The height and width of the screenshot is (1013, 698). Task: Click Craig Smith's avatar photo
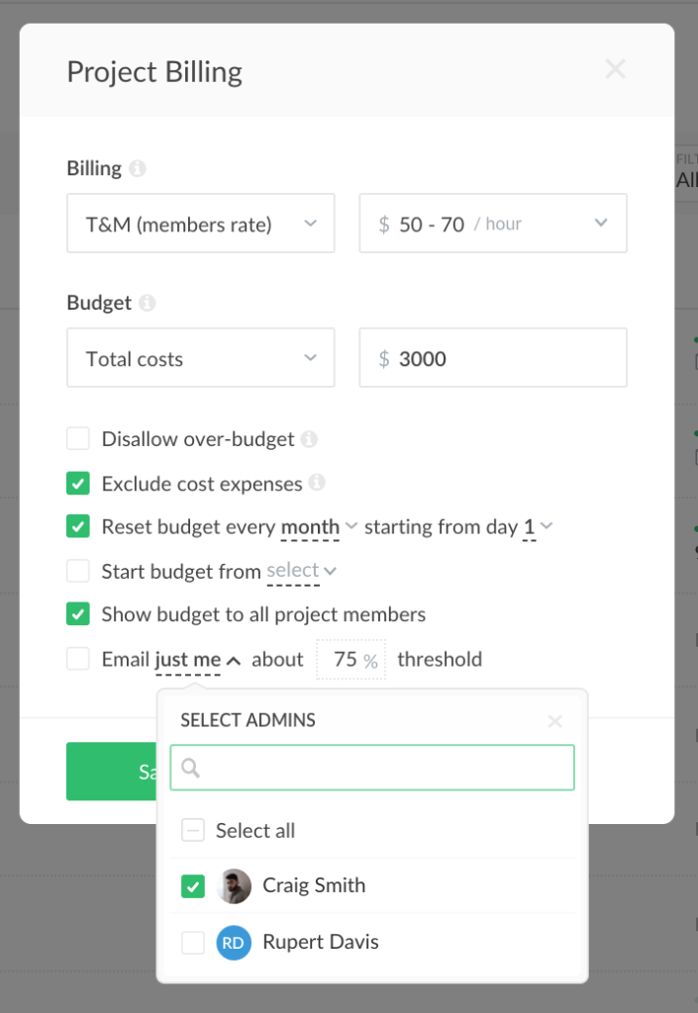[234, 886]
